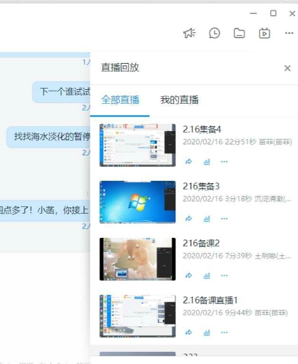Share the 2.16集备4 replay
Image resolution: width=298 pixels, height=364 pixels.
pos(189,161)
